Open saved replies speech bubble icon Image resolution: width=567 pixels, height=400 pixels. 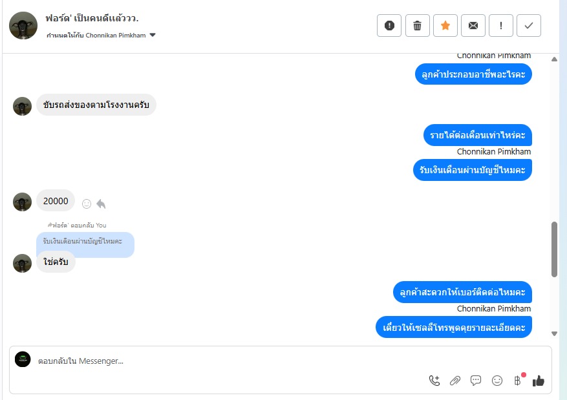(475, 381)
